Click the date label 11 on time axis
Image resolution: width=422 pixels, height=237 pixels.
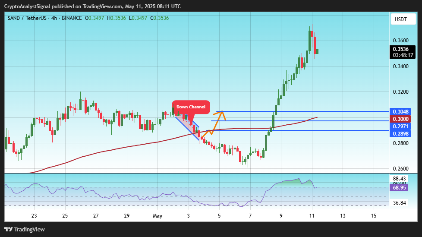(x=312, y=216)
